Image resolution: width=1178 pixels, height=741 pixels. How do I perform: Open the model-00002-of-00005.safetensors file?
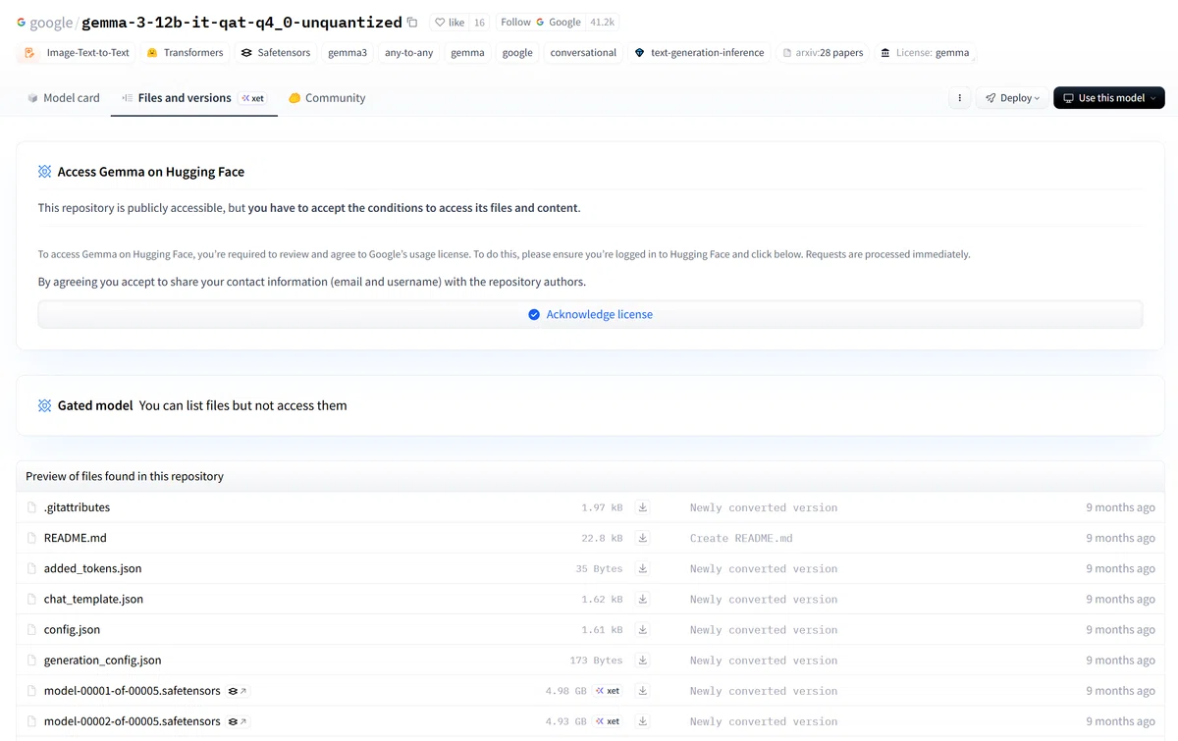(132, 721)
